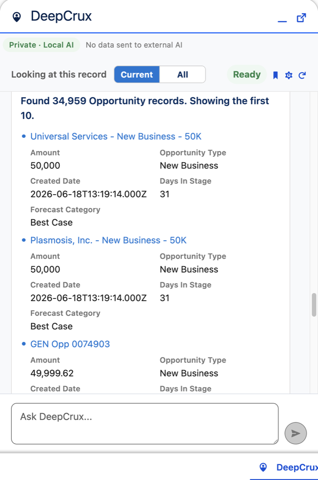318x480 pixels.
Task: Send message with the arrow button
Action: click(x=296, y=433)
